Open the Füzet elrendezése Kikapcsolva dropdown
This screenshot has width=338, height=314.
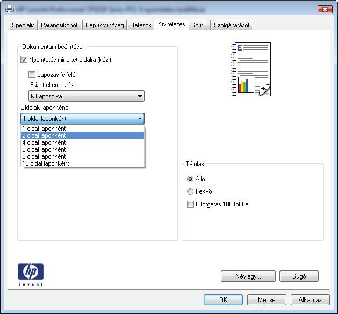tap(87, 96)
